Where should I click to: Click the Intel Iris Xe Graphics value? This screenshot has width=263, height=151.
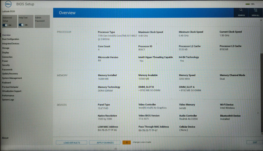pos(153,108)
